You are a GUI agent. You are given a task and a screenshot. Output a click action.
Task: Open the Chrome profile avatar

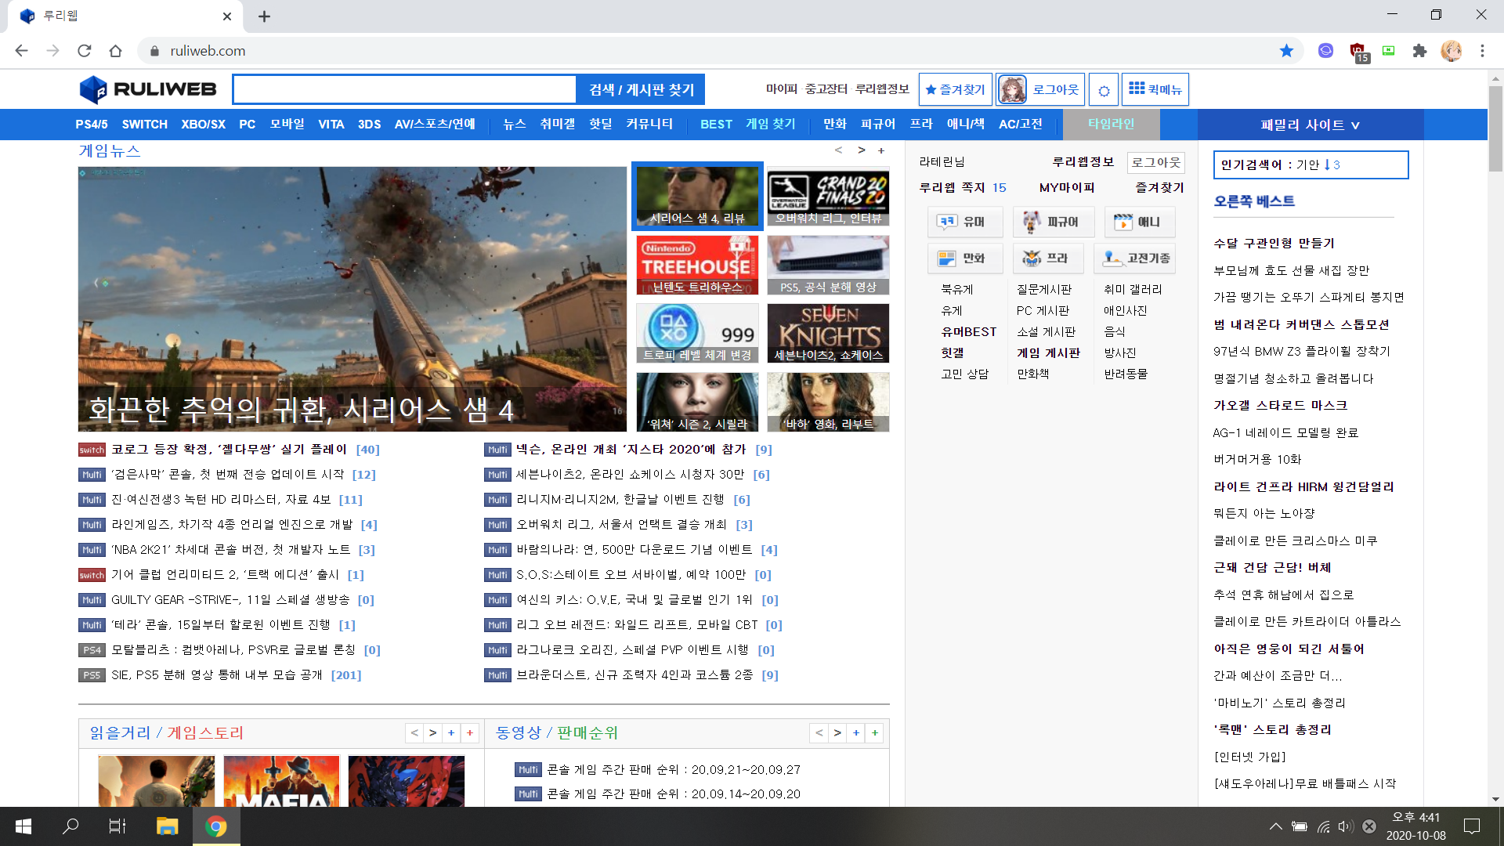[x=1451, y=51]
